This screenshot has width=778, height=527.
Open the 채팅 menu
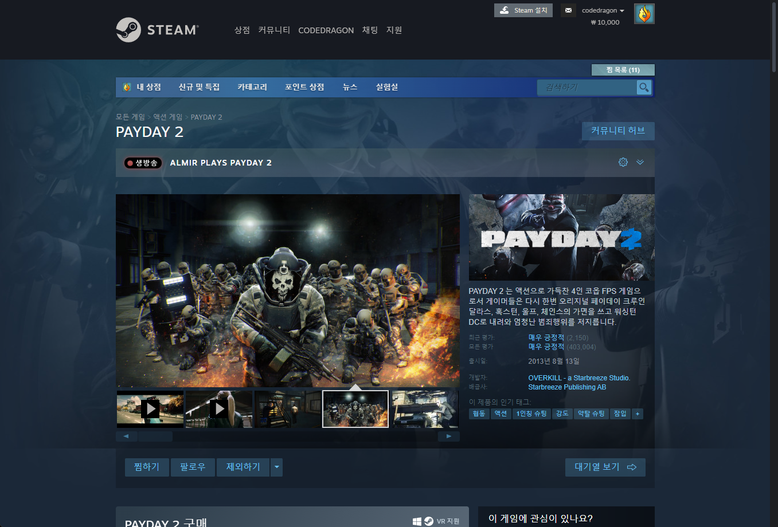coord(370,30)
